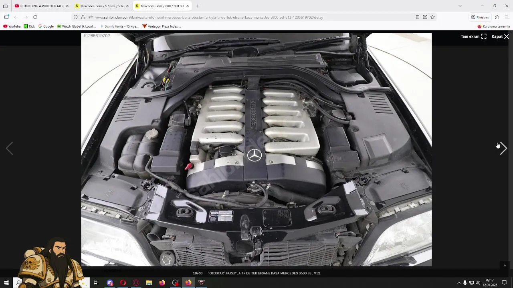The height and width of the screenshot is (288, 513).
Task: Click the microphone tray icon
Action: pos(465,283)
